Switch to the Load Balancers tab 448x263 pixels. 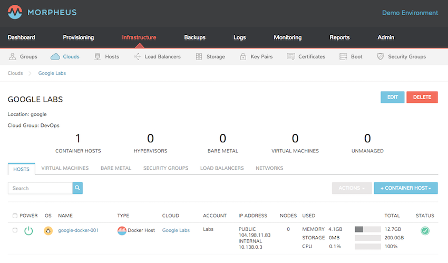pos(222,168)
